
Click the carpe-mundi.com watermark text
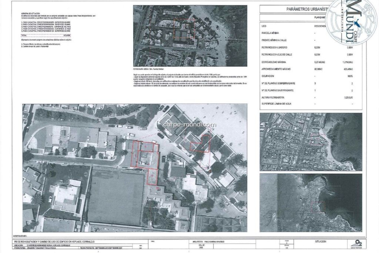(x=189, y=125)
